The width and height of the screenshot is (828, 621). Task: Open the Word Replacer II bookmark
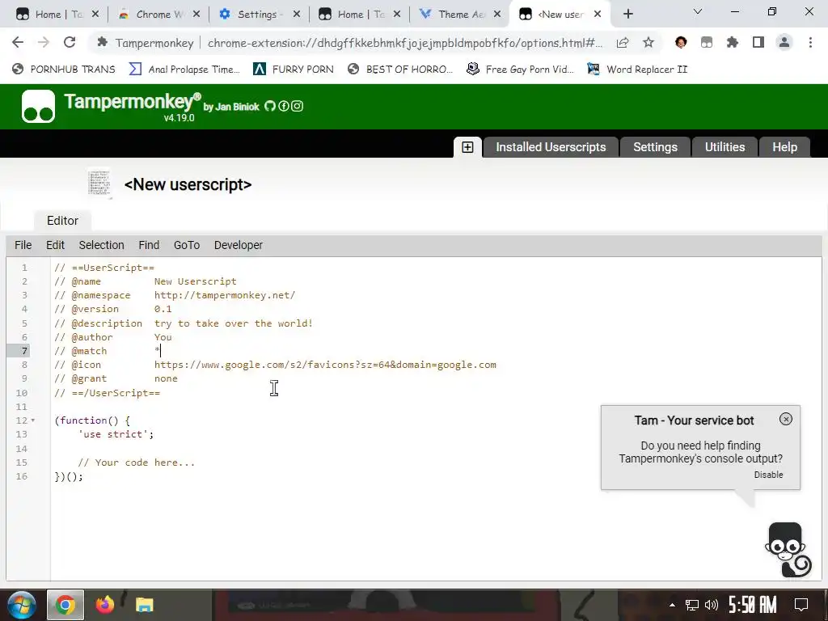click(637, 70)
